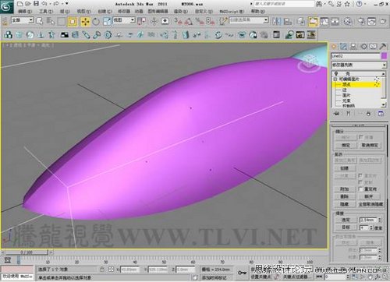This screenshot has width=390, height=282.
Task: Click the 附加 button
Action: (x=345, y=189)
